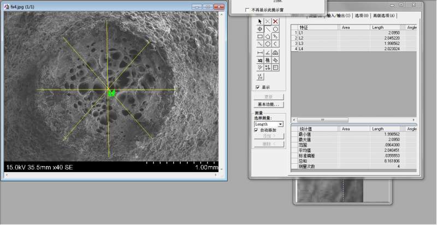The height and width of the screenshot is (225, 437).
Task: Click the measurement table horizontal scrollbar thumb
Action: point(322,120)
